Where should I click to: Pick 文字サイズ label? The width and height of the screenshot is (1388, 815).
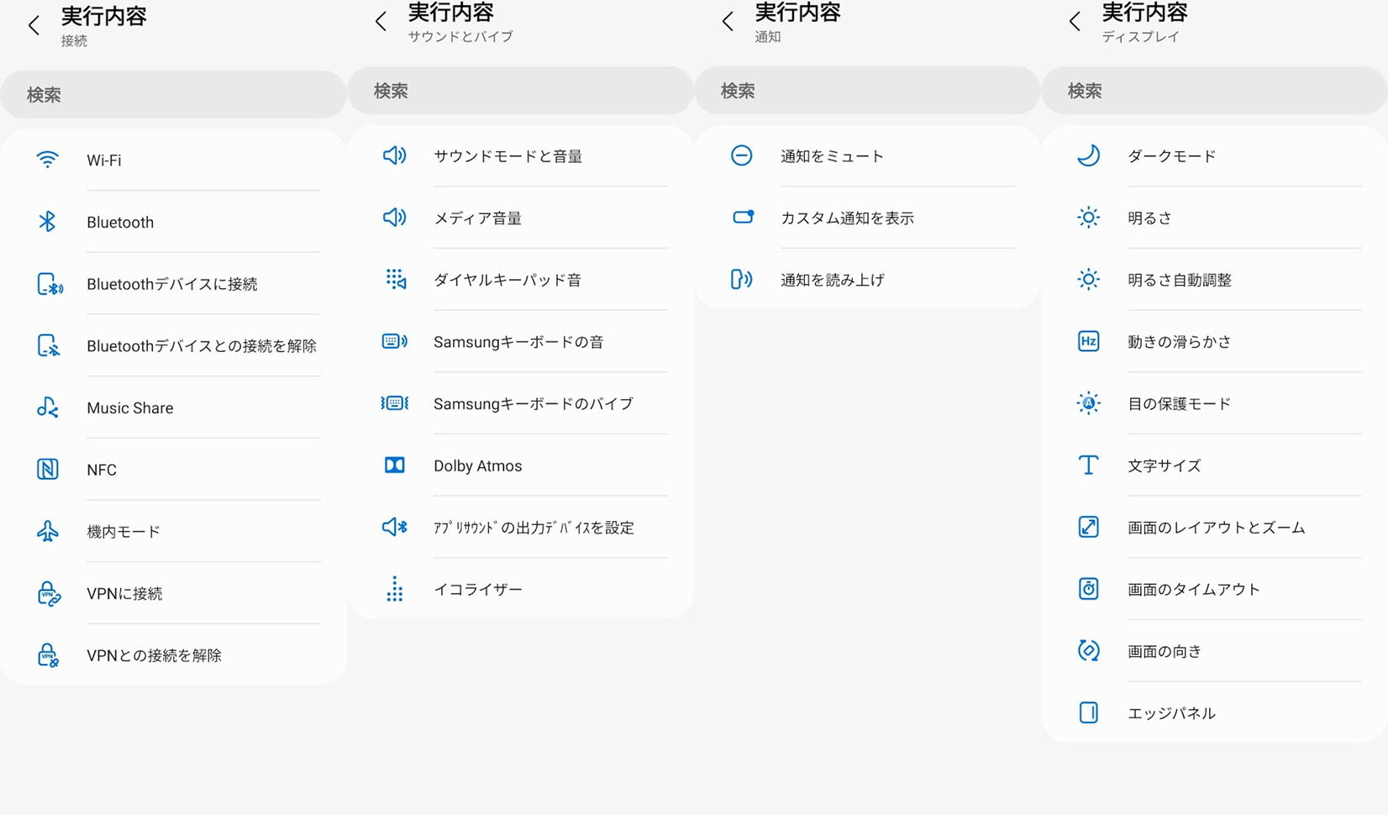point(1165,465)
